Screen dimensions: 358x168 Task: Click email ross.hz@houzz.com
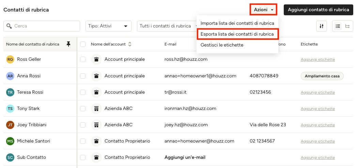(x=186, y=59)
